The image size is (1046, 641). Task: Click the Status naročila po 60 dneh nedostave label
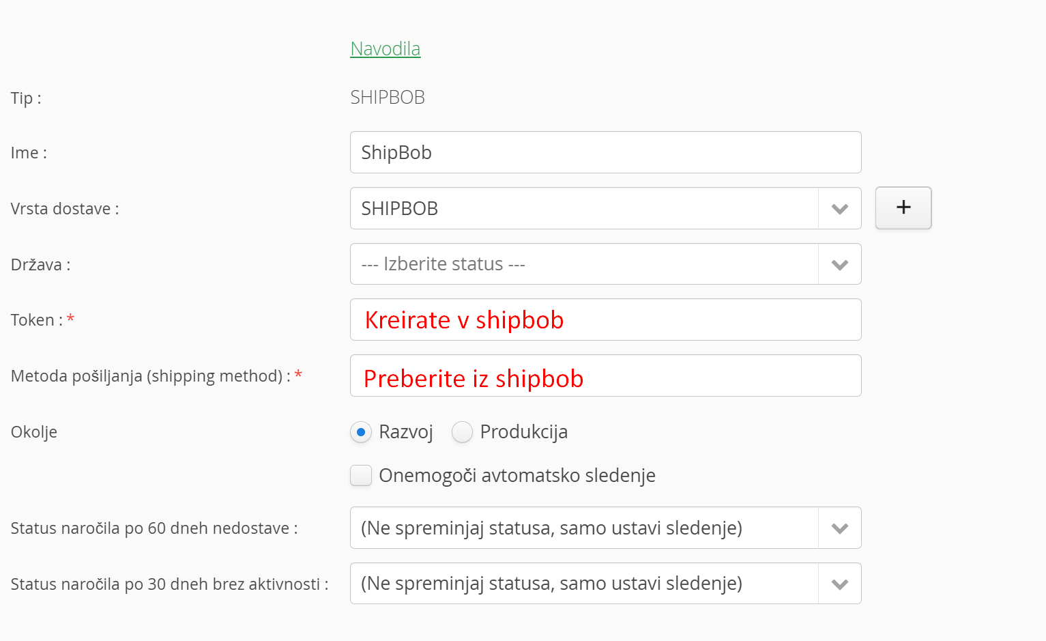tap(154, 528)
